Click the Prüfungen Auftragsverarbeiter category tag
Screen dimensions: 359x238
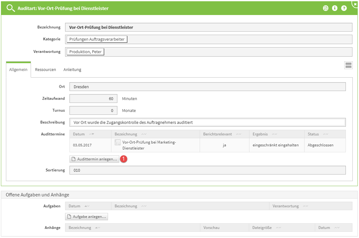(x=97, y=39)
